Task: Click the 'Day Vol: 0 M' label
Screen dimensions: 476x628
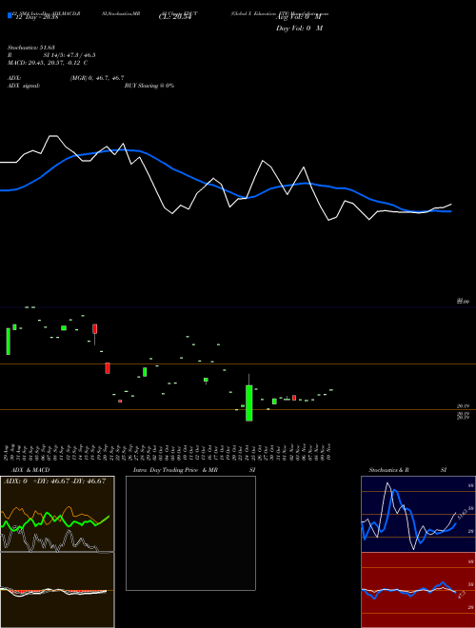Action: click(299, 29)
